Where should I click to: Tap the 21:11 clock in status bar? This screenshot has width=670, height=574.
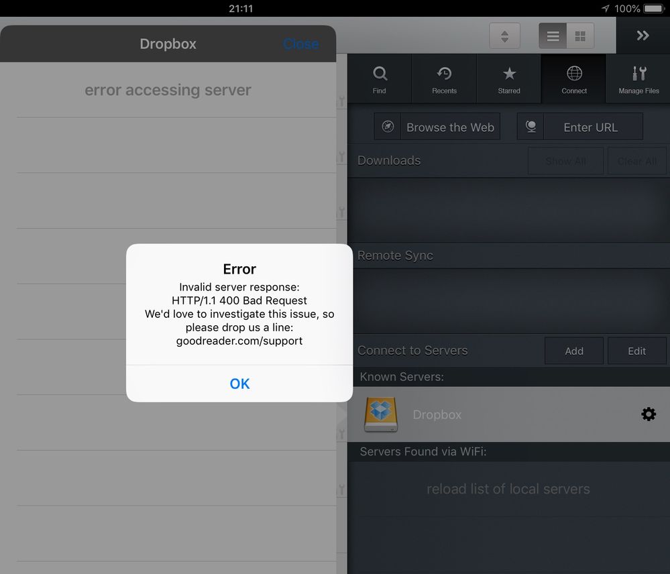tap(241, 9)
